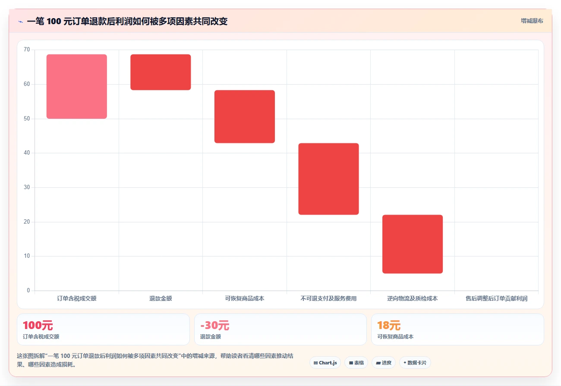This screenshot has width=561, height=386.
Task: Click the -30元 data card
Action: pyautogui.click(x=280, y=329)
